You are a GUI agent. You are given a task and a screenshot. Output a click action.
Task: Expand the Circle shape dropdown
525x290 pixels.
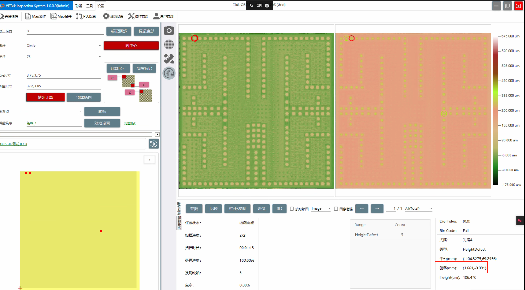[100, 46]
